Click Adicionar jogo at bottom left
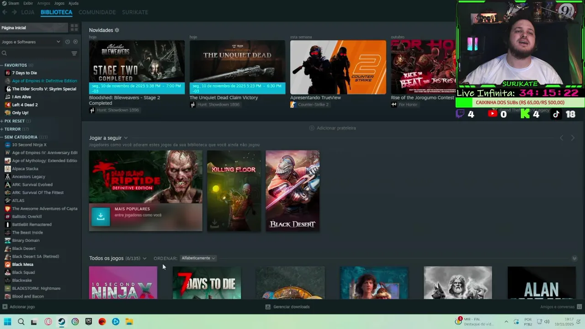Screen dimensions: 585x329 (18, 307)
